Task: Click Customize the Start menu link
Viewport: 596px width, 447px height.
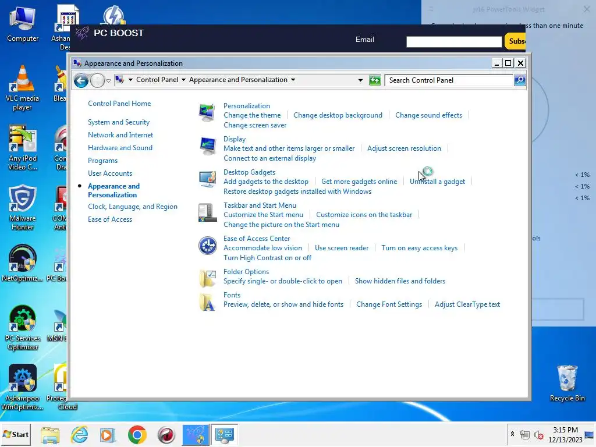Action: click(264, 214)
